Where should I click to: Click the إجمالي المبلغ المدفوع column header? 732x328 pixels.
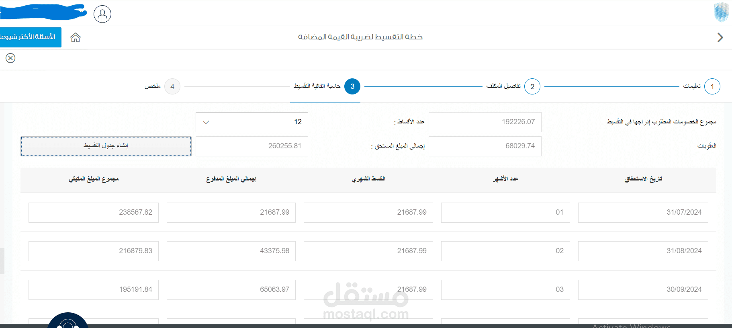[x=231, y=179]
